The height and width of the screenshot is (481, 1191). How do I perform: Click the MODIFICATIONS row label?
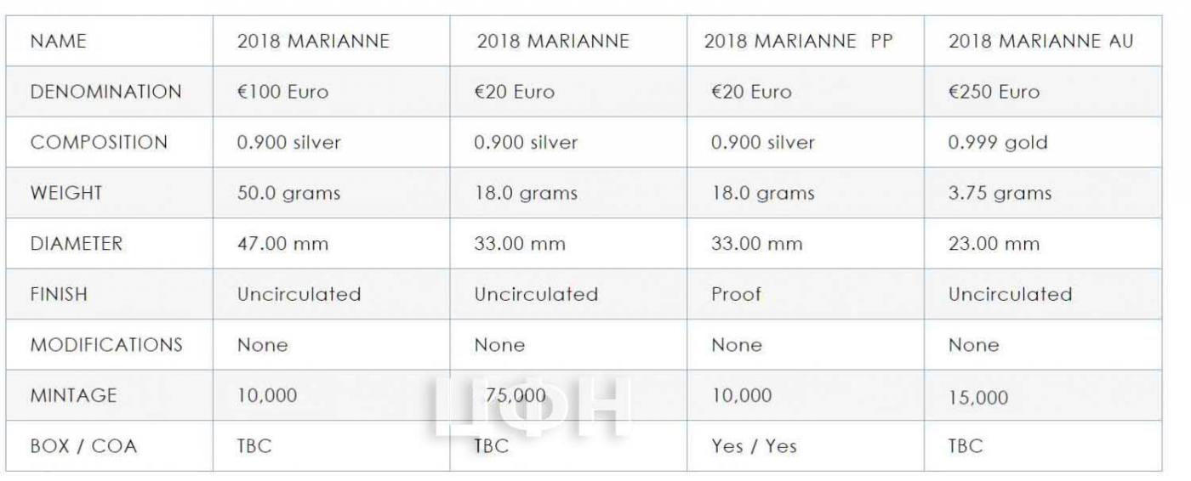(x=110, y=345)
